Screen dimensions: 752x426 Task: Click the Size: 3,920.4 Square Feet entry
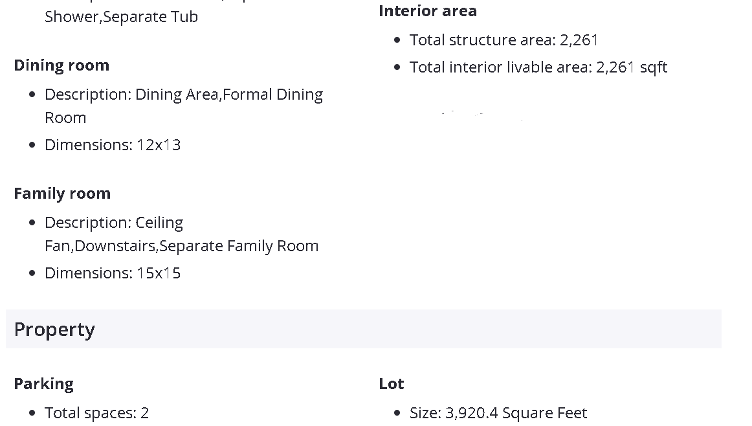498,412
